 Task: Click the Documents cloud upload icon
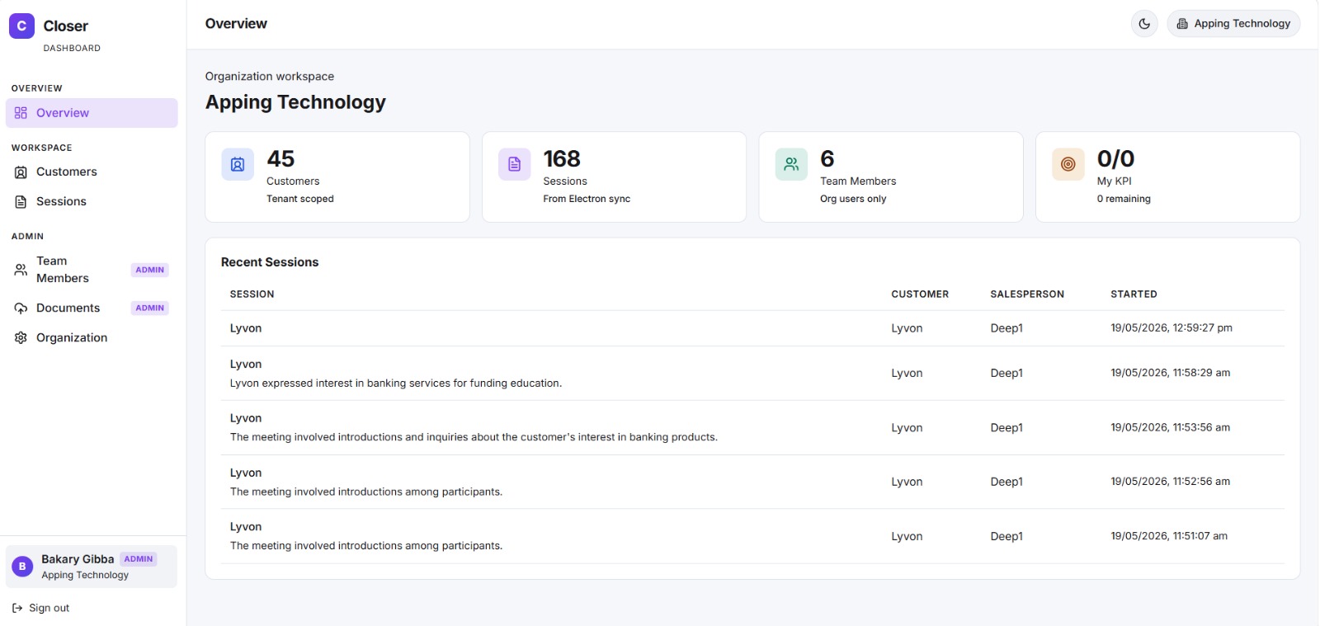(x=21, y=308)
